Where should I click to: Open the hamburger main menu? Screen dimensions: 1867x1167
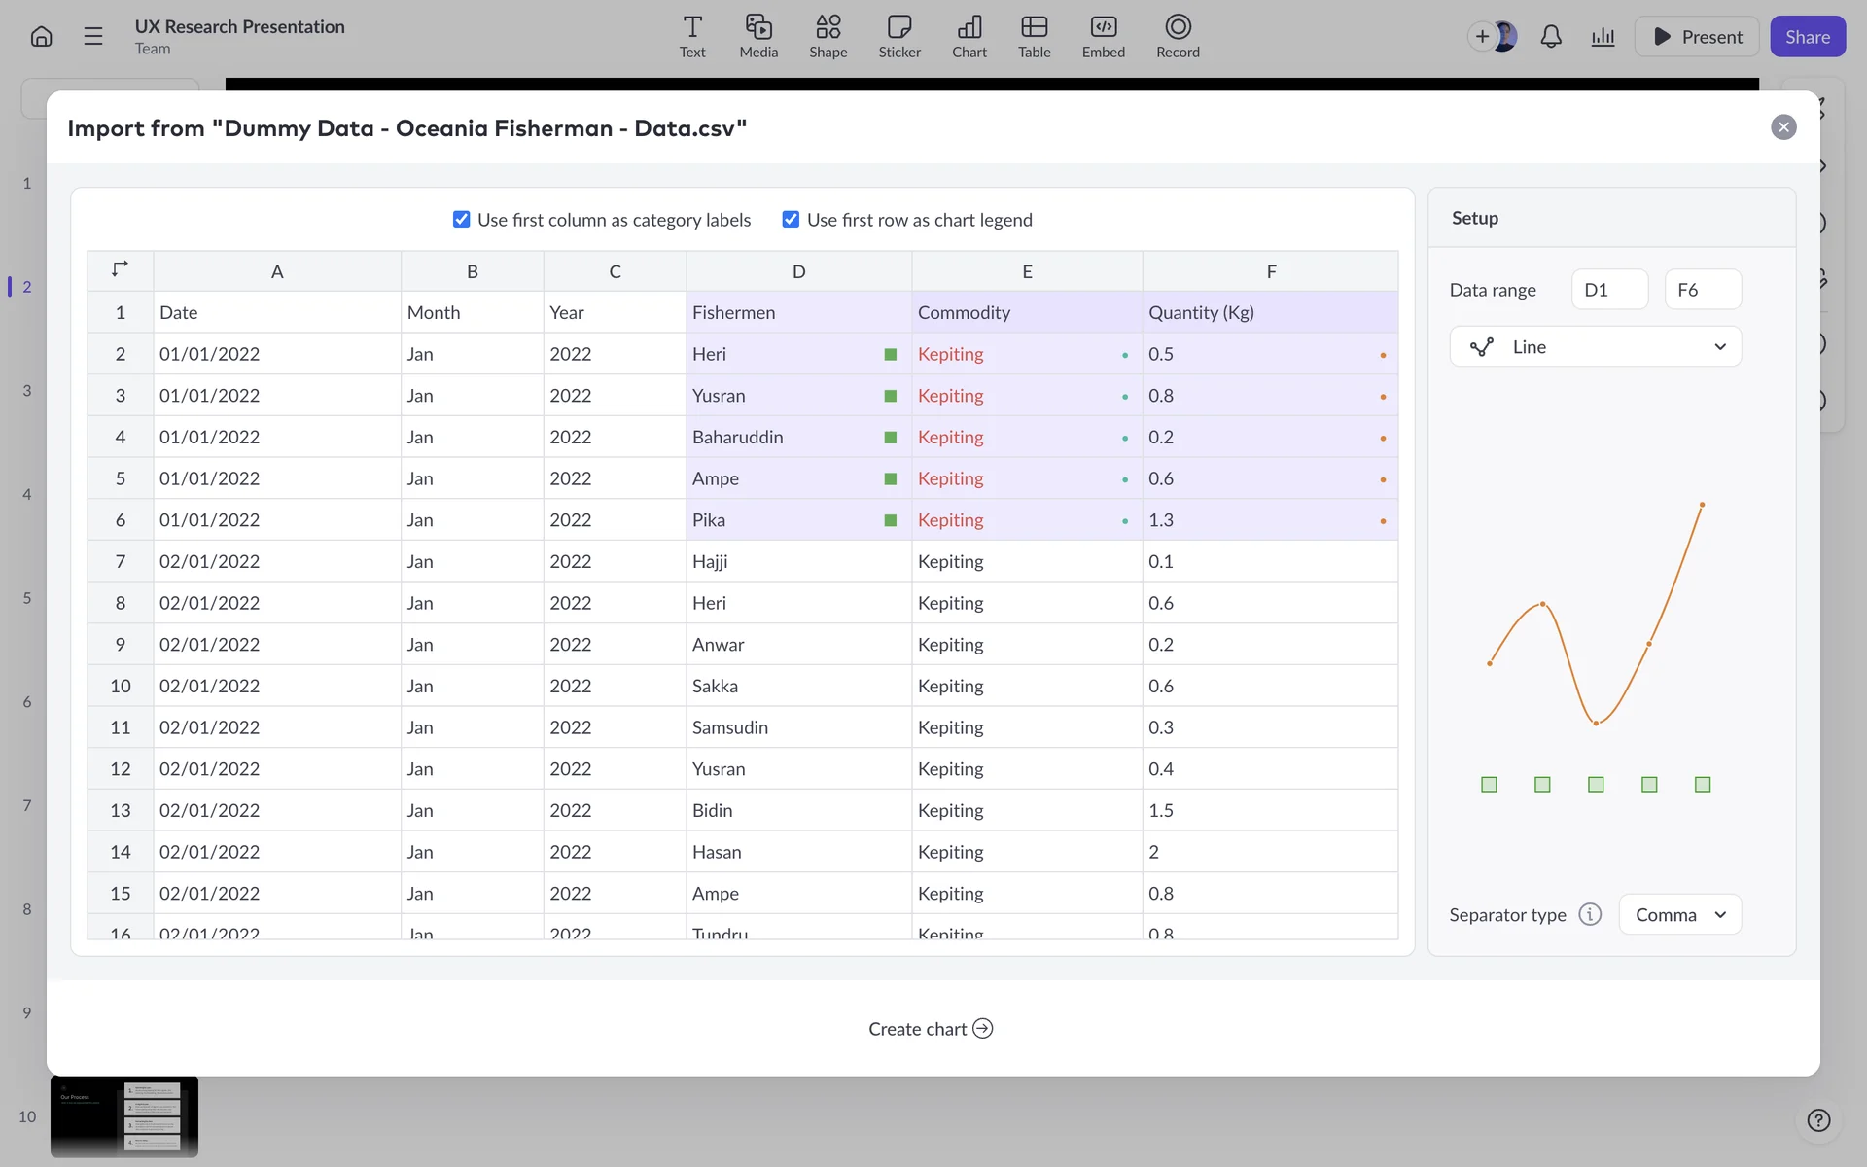tap(93, 37)
